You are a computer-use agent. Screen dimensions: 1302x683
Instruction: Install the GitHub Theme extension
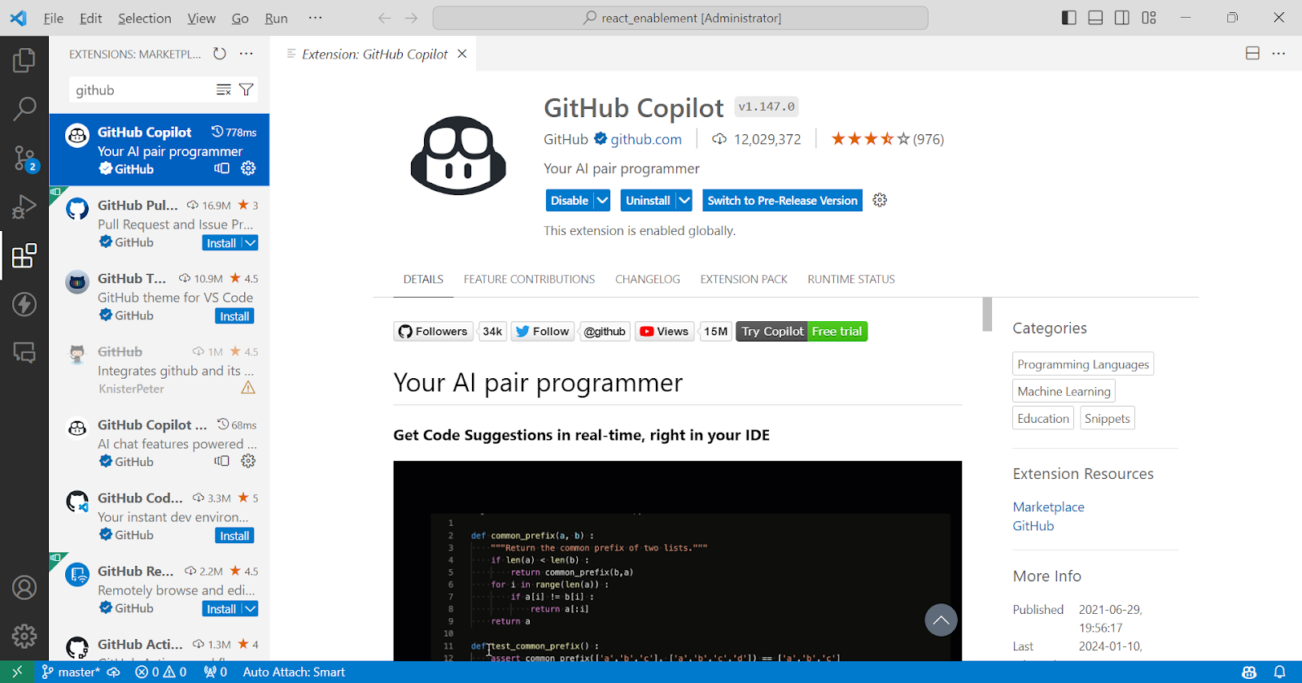click(x=234, y=316)
